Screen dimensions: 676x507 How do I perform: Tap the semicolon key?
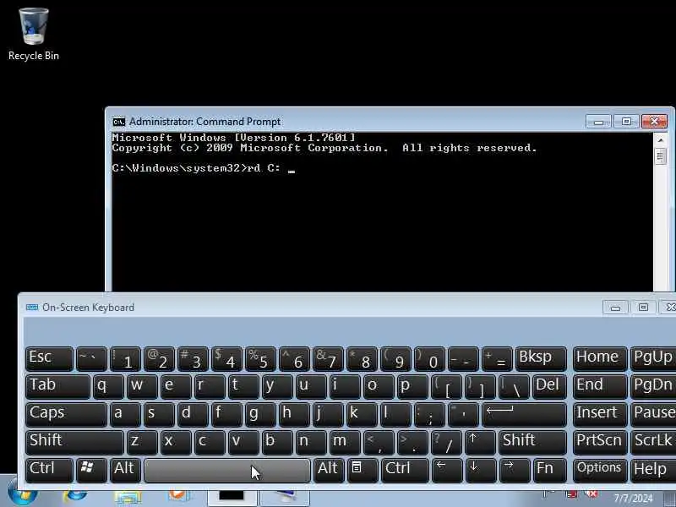pos(429,415)
